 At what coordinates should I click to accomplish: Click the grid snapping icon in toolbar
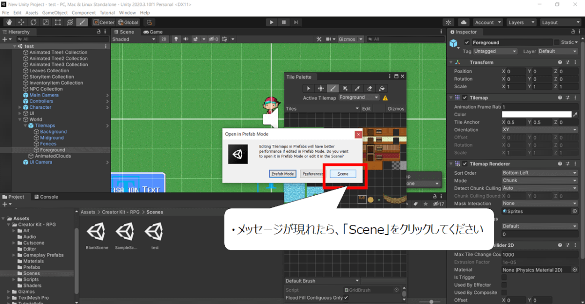point(150,22)
